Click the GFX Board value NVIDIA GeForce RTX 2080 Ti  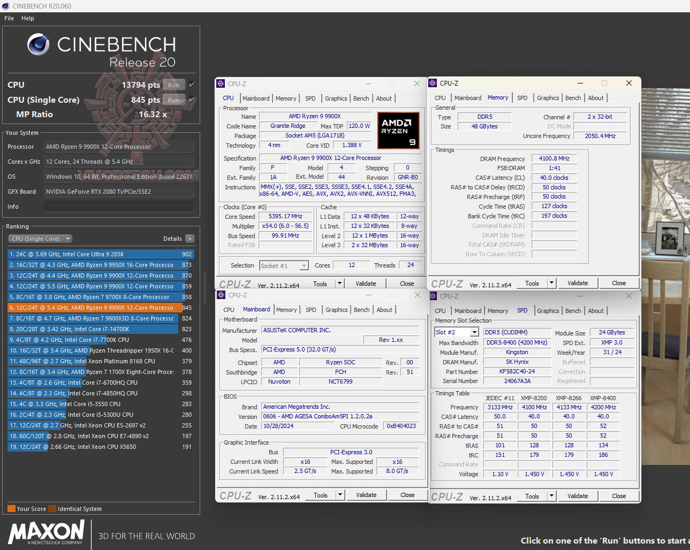point(119,192)
